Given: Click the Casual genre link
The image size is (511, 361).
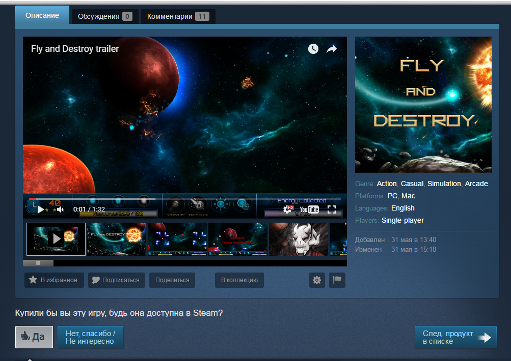Looking at the screenshot, I should point(412,184).
